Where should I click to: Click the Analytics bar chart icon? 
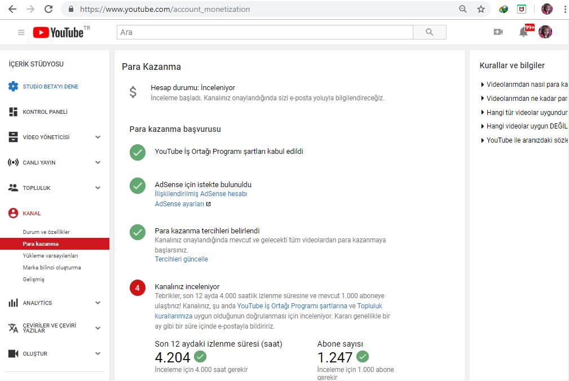[13, 303]
